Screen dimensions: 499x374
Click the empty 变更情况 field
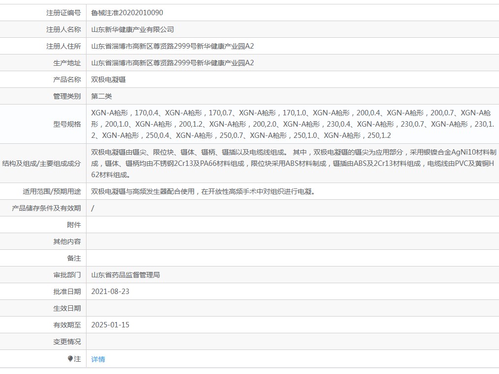coord(293,342)
